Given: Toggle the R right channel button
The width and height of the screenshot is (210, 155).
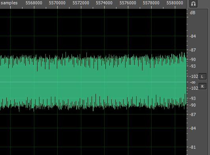Looking at the screenshot, I should 202,87.
